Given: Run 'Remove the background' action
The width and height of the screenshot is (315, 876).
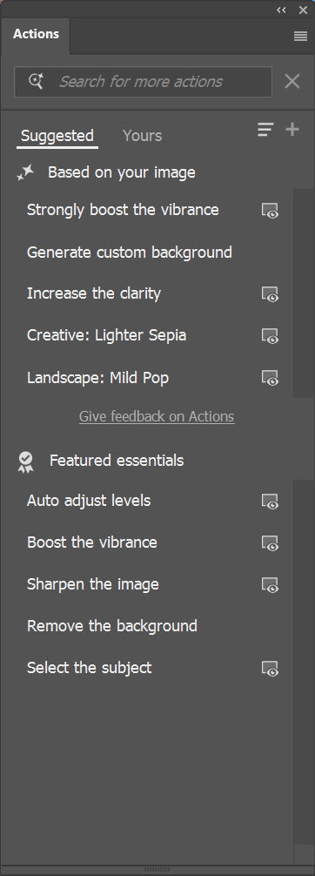Looking at the screenshot, I should click(x=112, y=626).
